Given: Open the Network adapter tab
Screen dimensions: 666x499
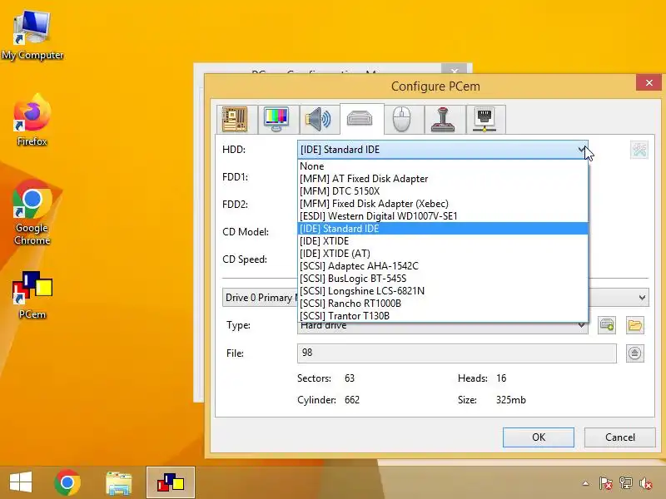Looking at the screenshot, I should point(485,119).
